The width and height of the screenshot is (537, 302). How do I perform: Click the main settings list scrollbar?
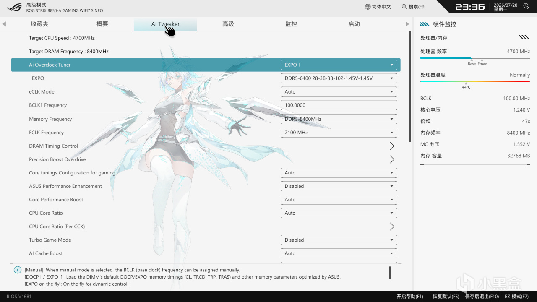click(410, 86)
